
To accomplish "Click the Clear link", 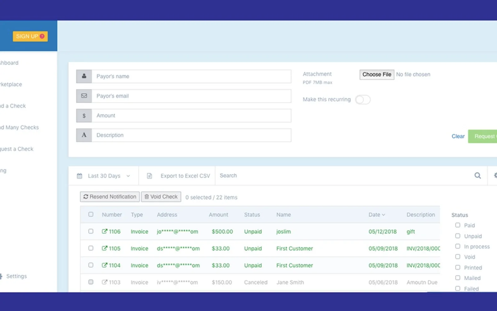I will pyautogui.click(x=458, y=136).
